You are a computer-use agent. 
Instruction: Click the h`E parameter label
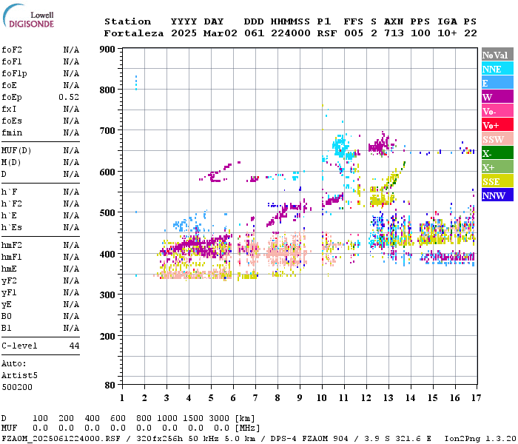coord(9,216)
